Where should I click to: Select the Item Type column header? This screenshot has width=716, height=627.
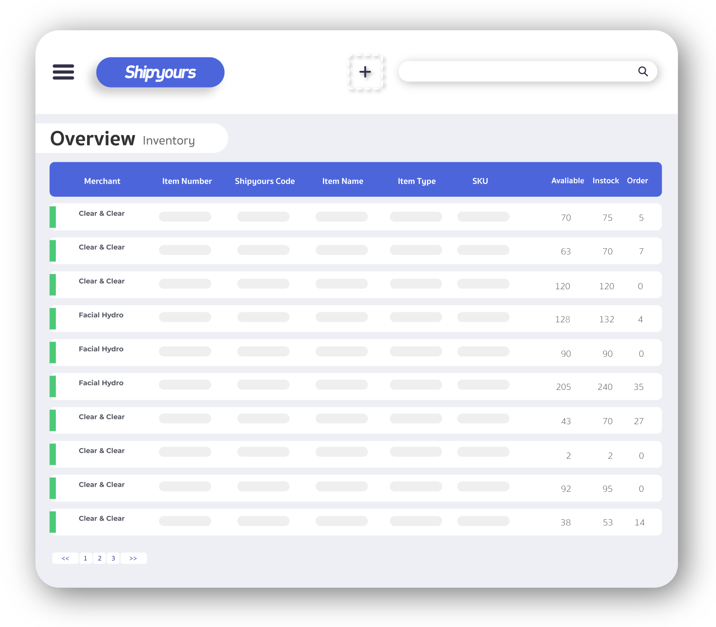pyautogui.click(x=416, y=181)
